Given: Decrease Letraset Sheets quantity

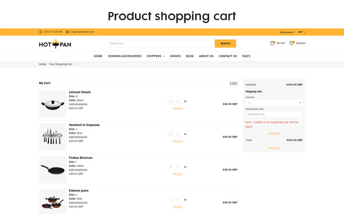Looking at the screenshot, I should pos(171,101).
